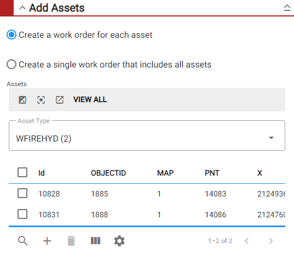Click the VIEW ALL button
The width and height of the screenshot is (294, 259).
90,99
